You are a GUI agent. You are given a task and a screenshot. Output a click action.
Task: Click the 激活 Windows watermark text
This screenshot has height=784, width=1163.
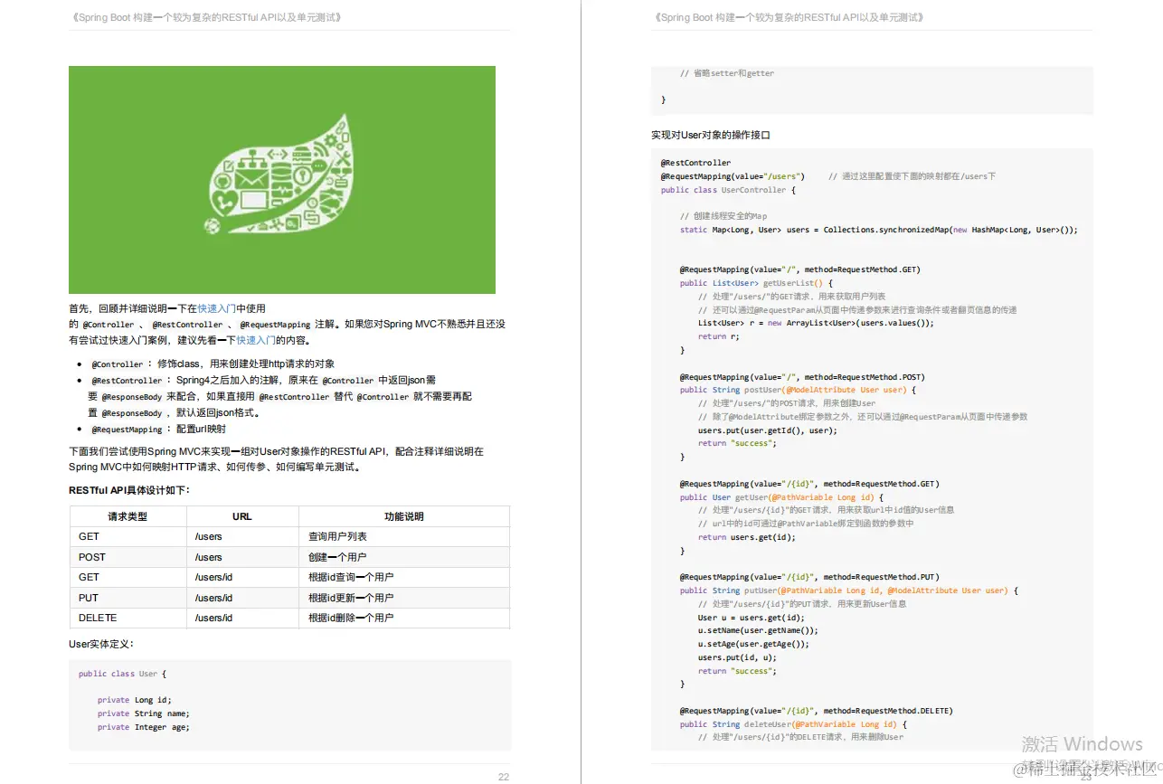pos(1082,743)
